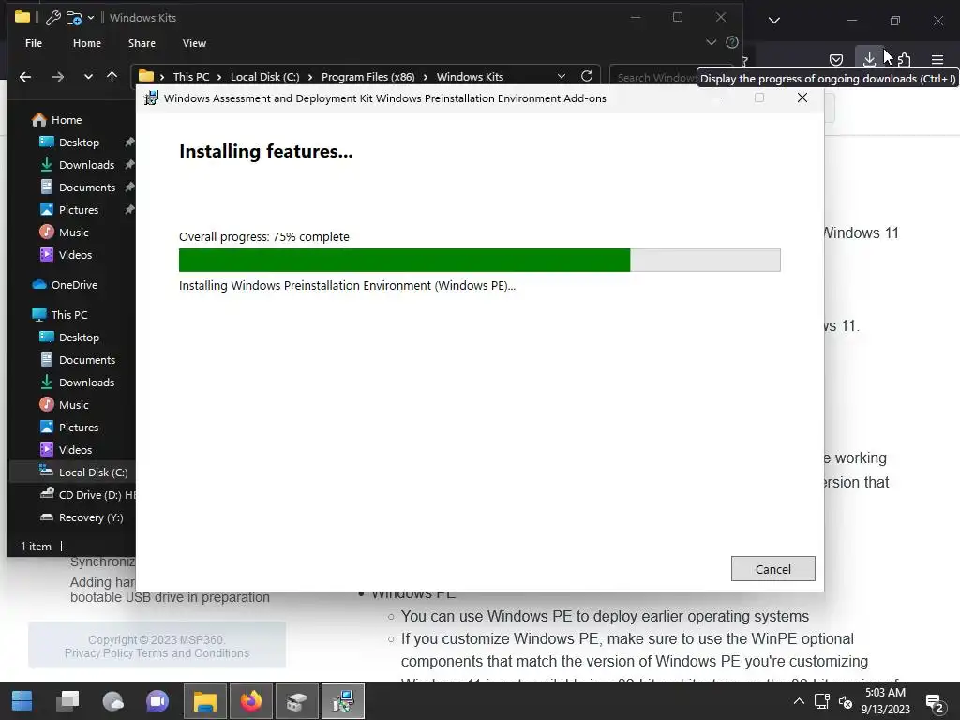Open Task View on taskbar
This screenshot has width=960, height=720.
tap(67, 701)
